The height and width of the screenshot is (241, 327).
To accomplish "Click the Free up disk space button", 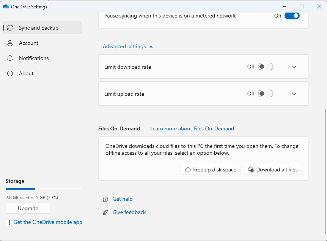I will click(x=211, y=170).
